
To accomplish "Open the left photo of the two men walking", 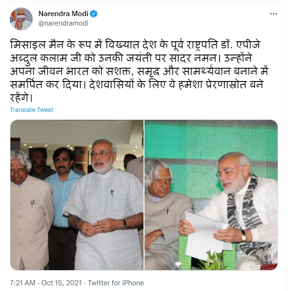I will 77,195.
